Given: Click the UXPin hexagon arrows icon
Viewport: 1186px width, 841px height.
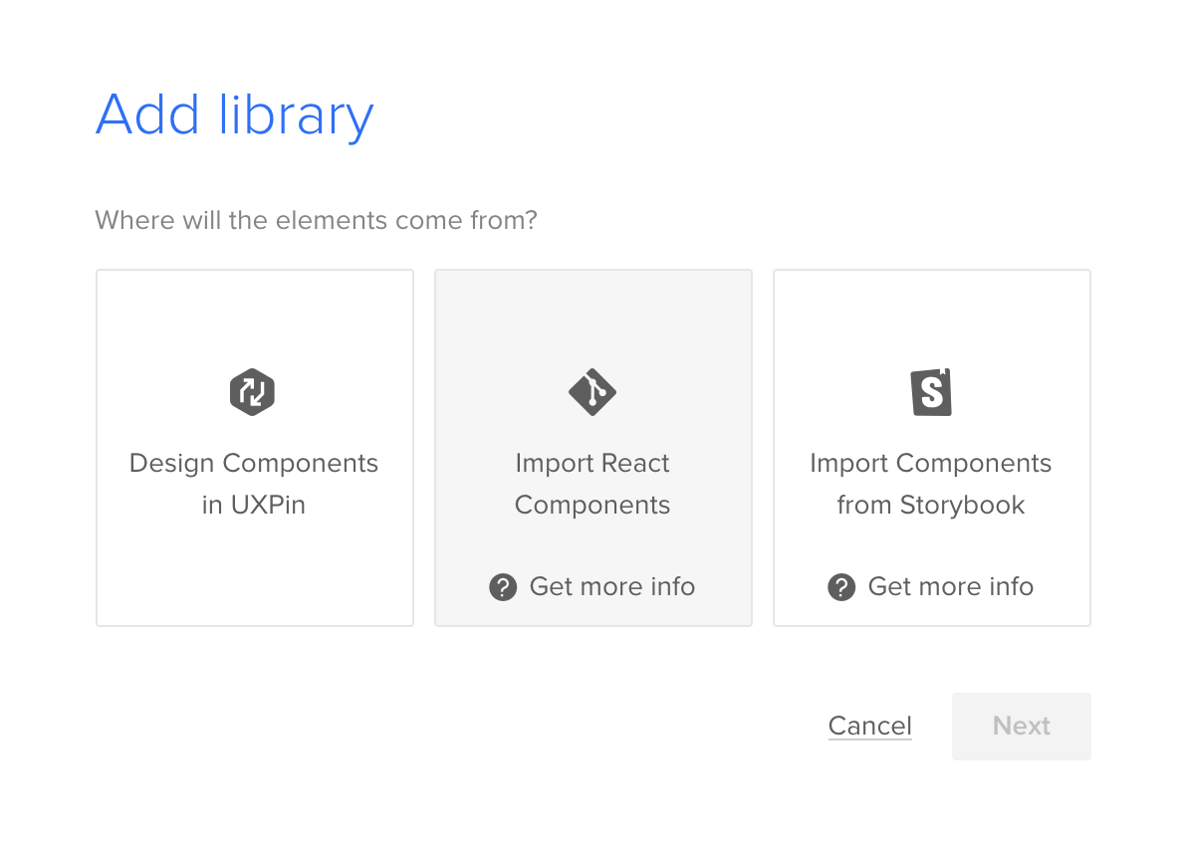Looking at the screenshot, I should [253, 392].
